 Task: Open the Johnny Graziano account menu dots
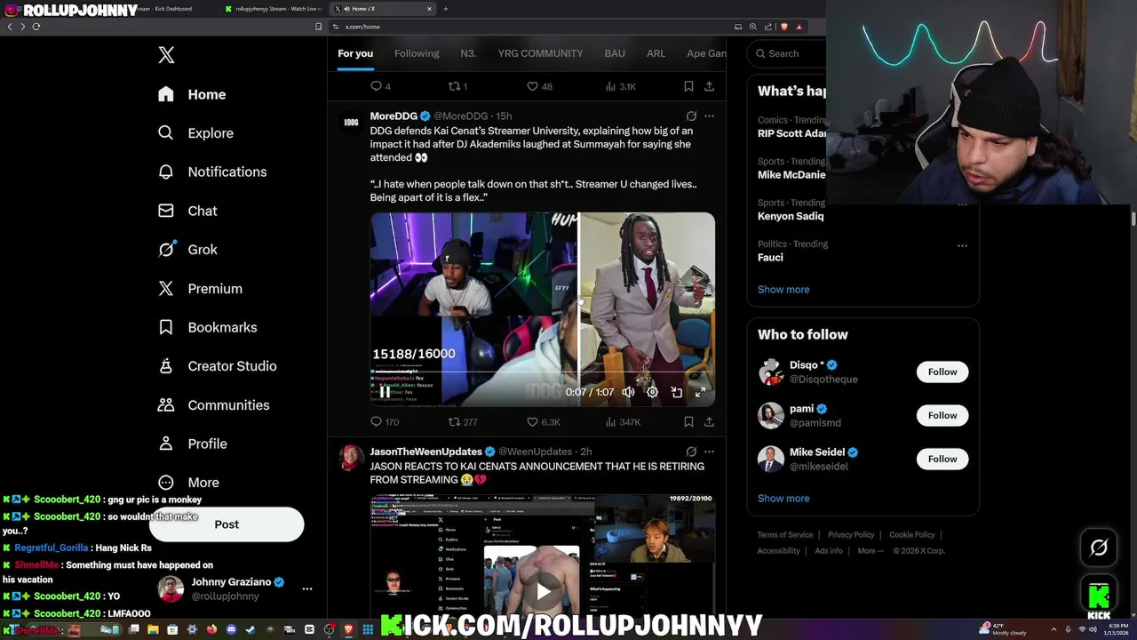coord(307,588)
